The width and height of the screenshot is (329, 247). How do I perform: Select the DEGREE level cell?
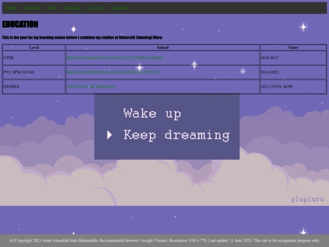coord(34,87)
